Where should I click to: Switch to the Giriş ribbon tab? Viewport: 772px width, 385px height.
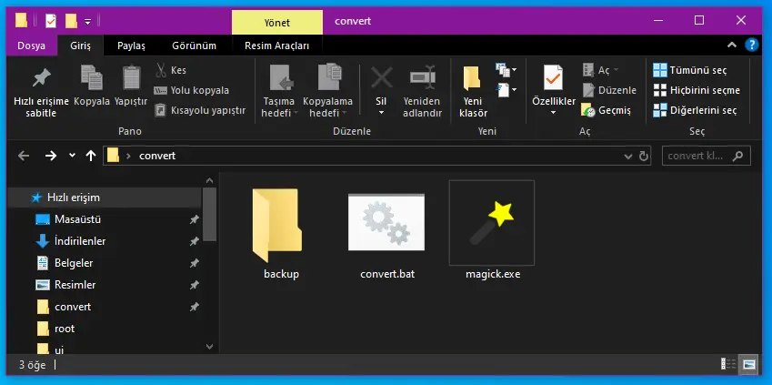(x=80, y=46)
